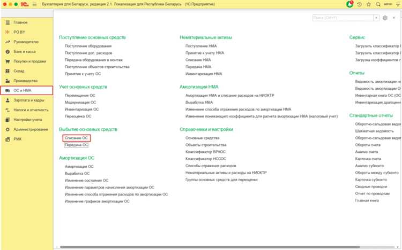Open favorites via the star icon
The width and height of the screenshot is (402, 250).
(368, 4)
